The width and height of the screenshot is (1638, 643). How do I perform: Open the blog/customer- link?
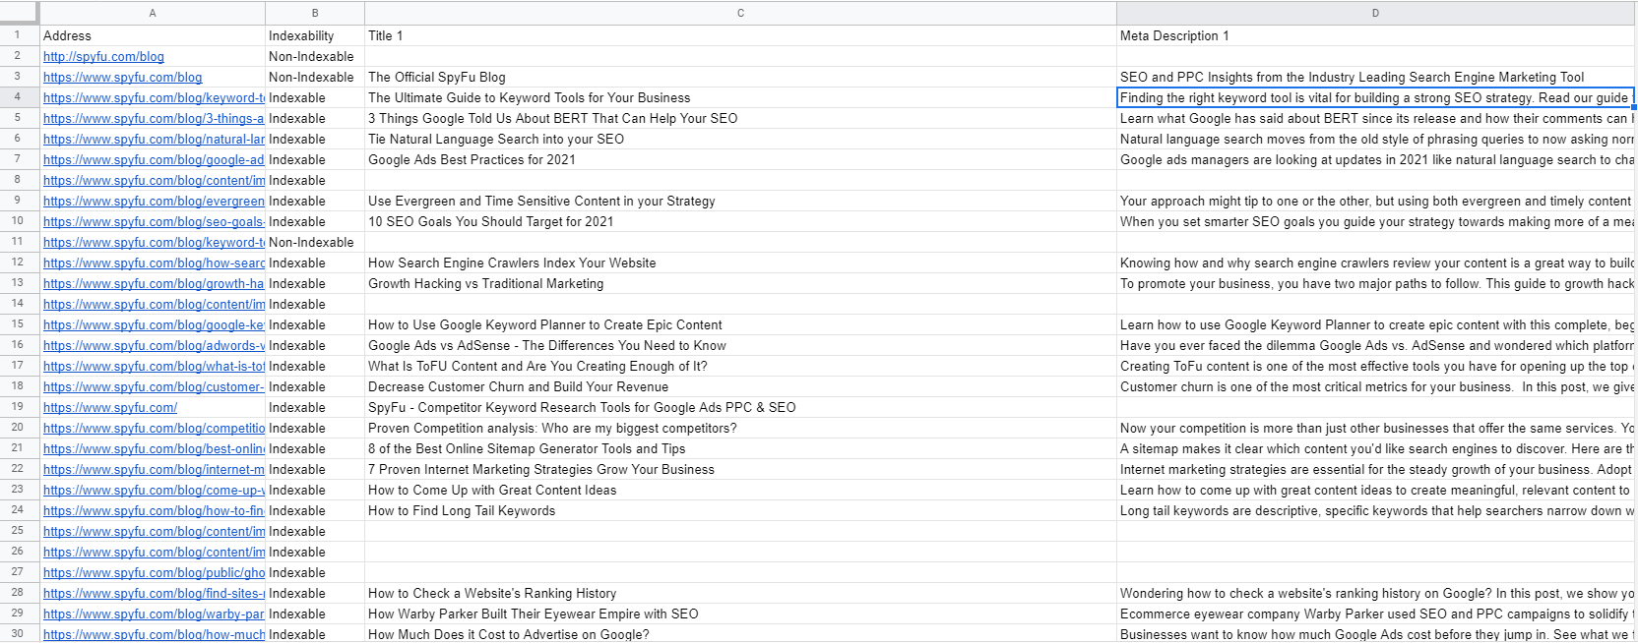pyautogui.click(x=154, y=387)
